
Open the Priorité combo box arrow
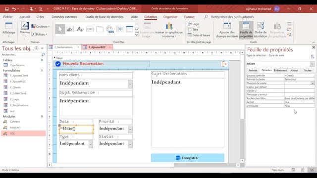[x=130, y=129]
